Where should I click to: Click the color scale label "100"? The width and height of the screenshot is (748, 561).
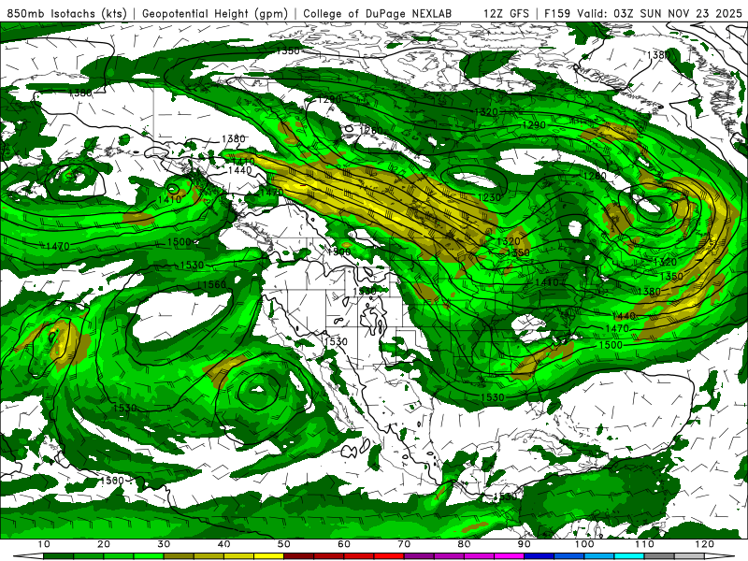584,544
